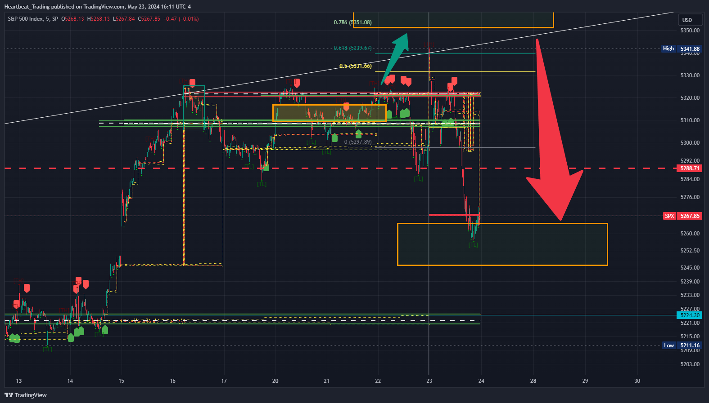Click date 14 on the time axis
The height and width of the screenshot is (403, 709).
[70, 381]
